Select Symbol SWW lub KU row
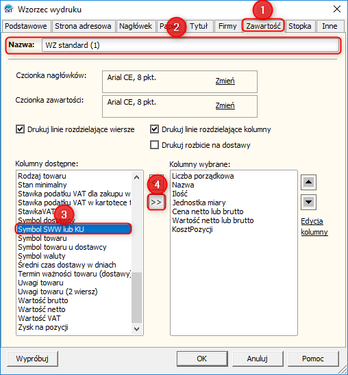Viewport: 348px width, 375px height. point(74,229)
